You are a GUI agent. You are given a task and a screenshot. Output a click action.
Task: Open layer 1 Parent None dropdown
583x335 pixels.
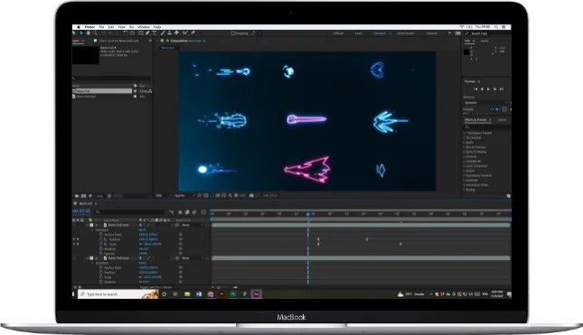click(x=192, y=225)
